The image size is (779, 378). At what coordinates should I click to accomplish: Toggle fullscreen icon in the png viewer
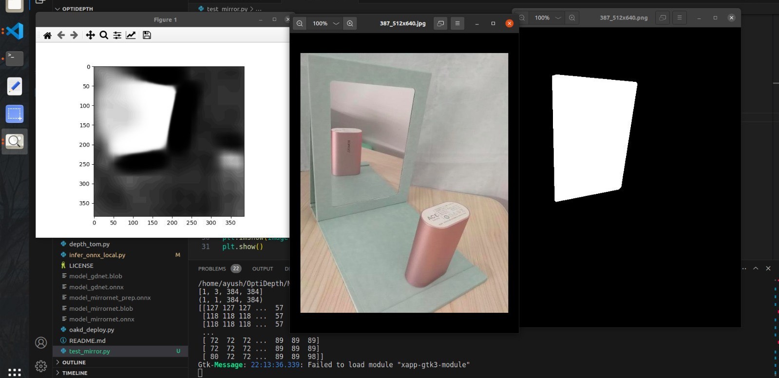tap(663, 18)
